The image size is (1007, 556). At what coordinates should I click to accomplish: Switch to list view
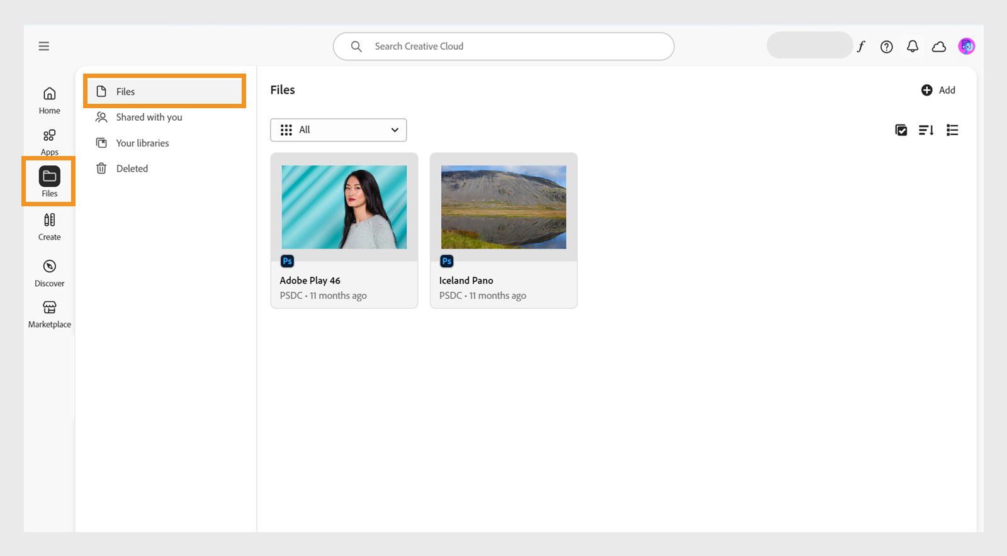click(952, 130)
